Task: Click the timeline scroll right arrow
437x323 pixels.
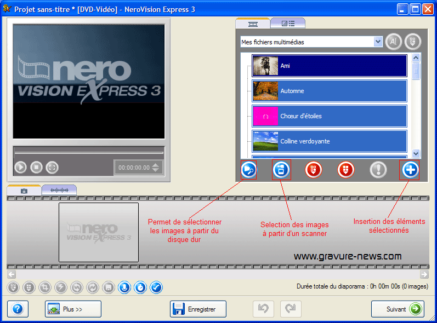Action: point(424,274)
